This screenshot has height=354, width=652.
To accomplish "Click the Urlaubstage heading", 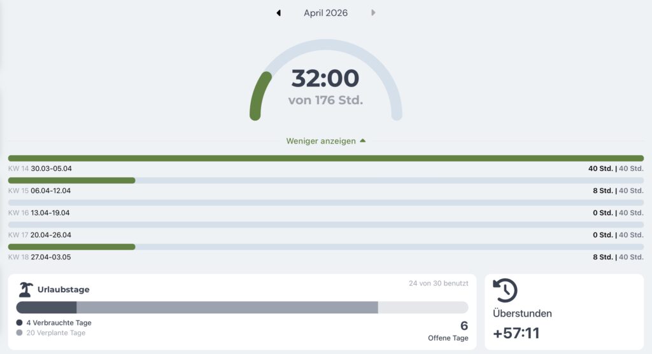I will [x=63, y=290].
